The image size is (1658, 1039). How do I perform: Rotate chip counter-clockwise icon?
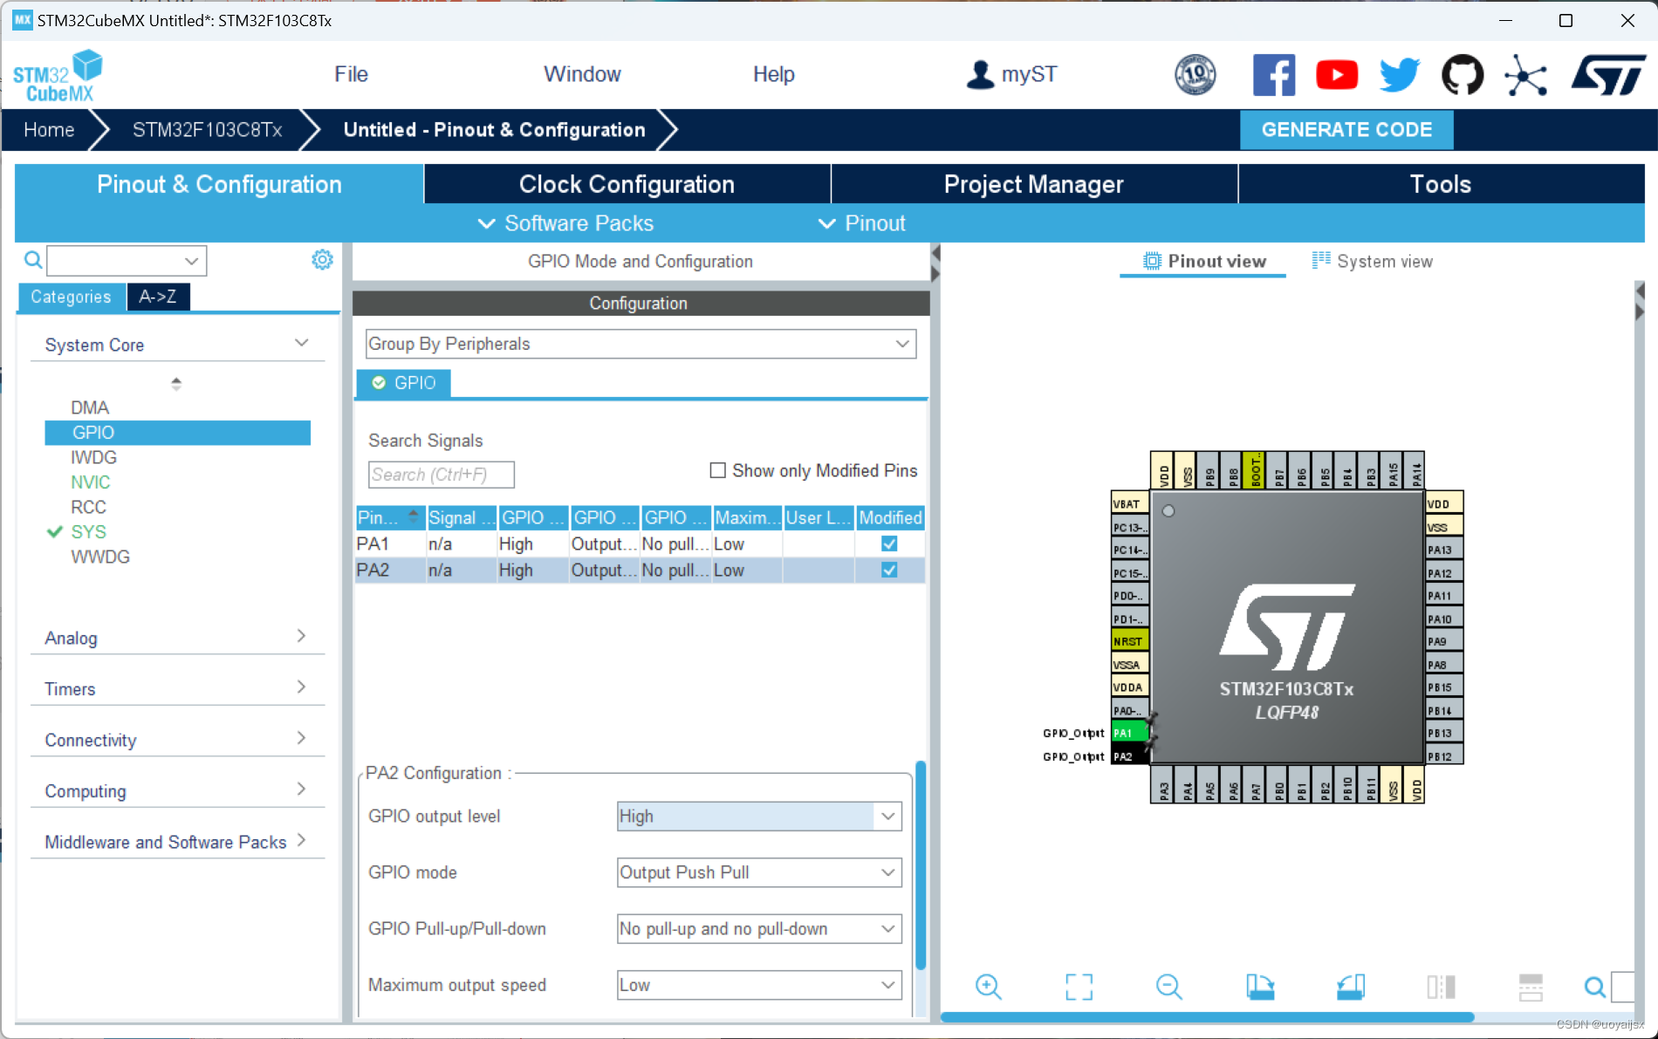(x=1350, y=987)
